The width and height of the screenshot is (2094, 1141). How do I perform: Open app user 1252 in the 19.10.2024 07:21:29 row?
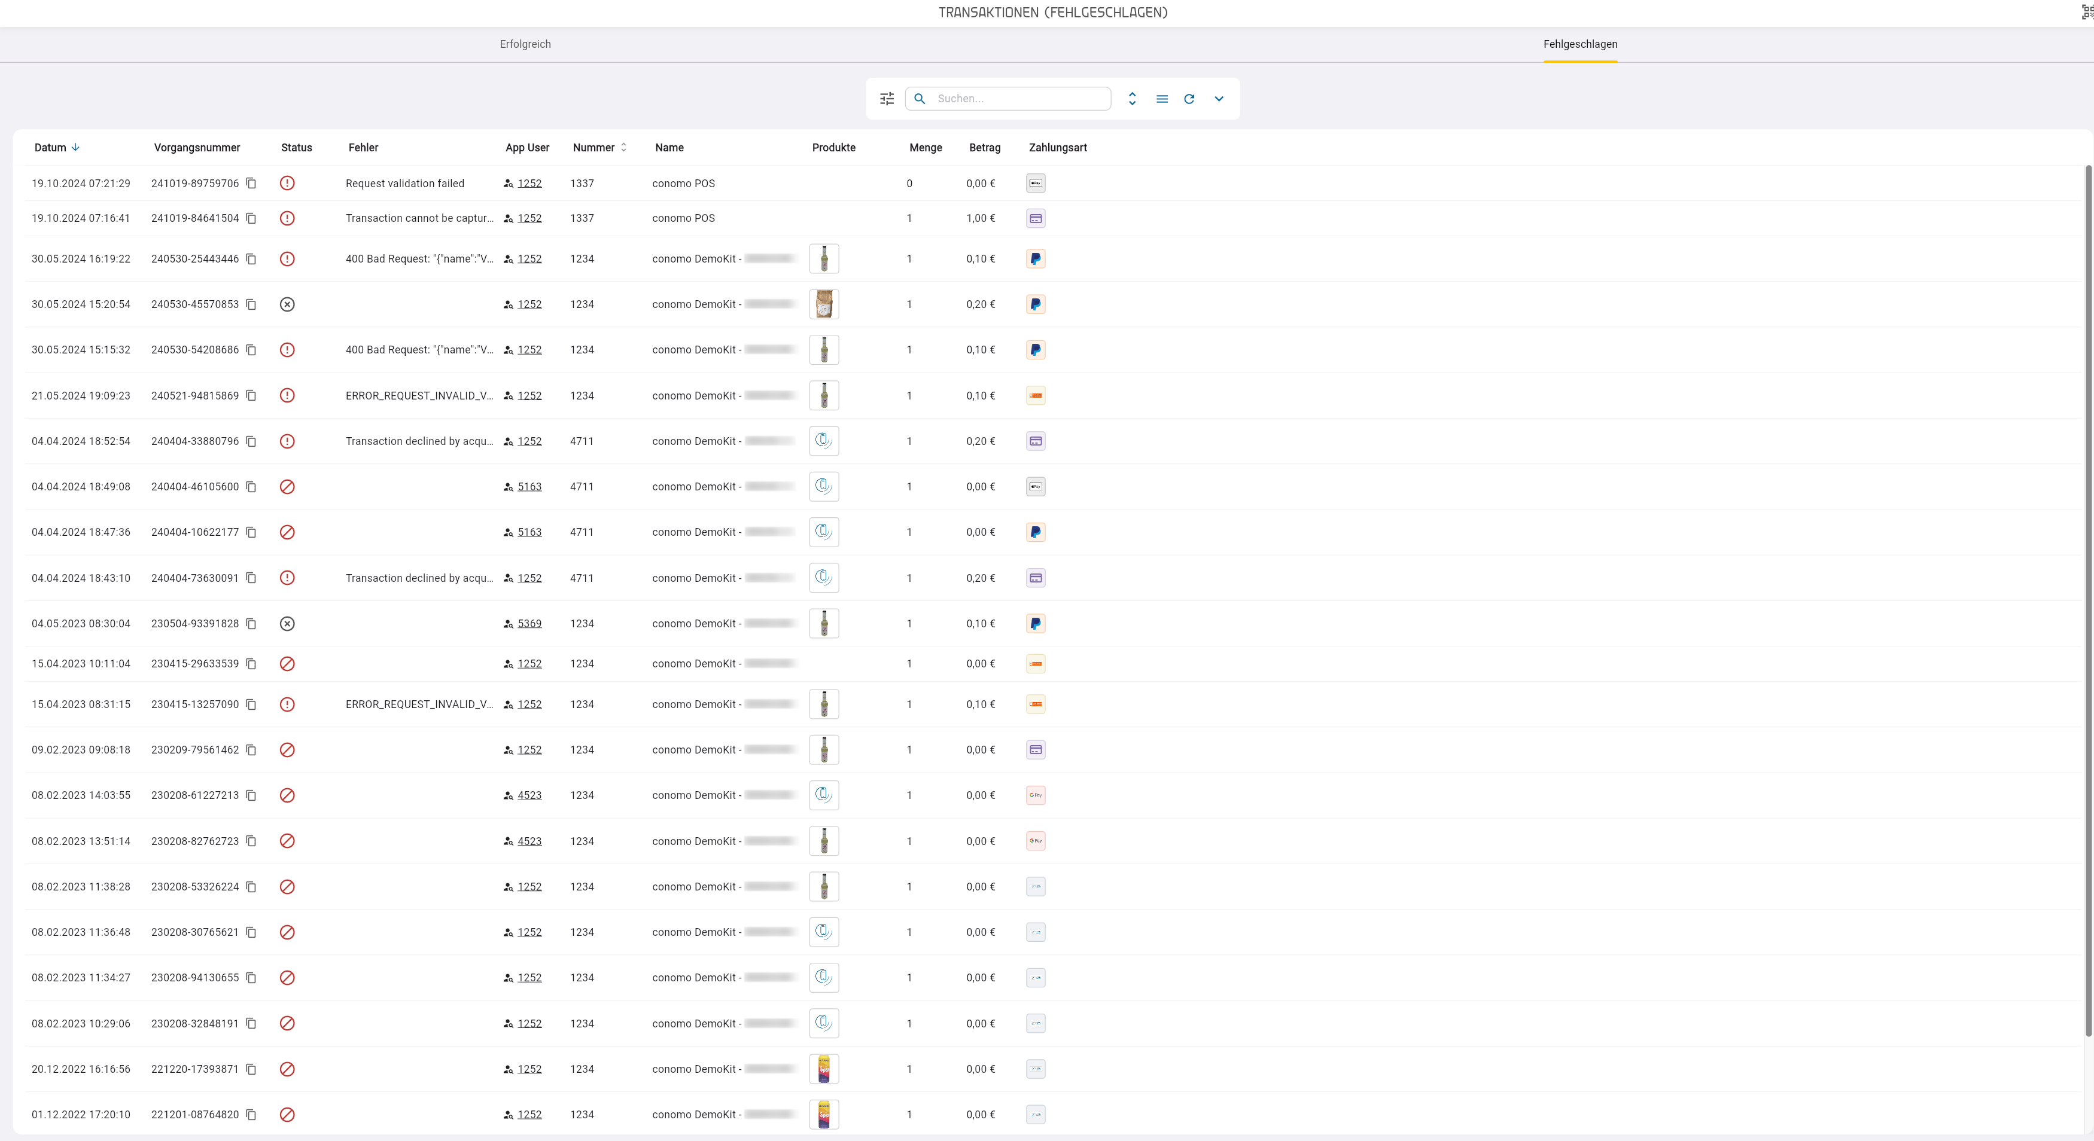[x=529, y=183]
